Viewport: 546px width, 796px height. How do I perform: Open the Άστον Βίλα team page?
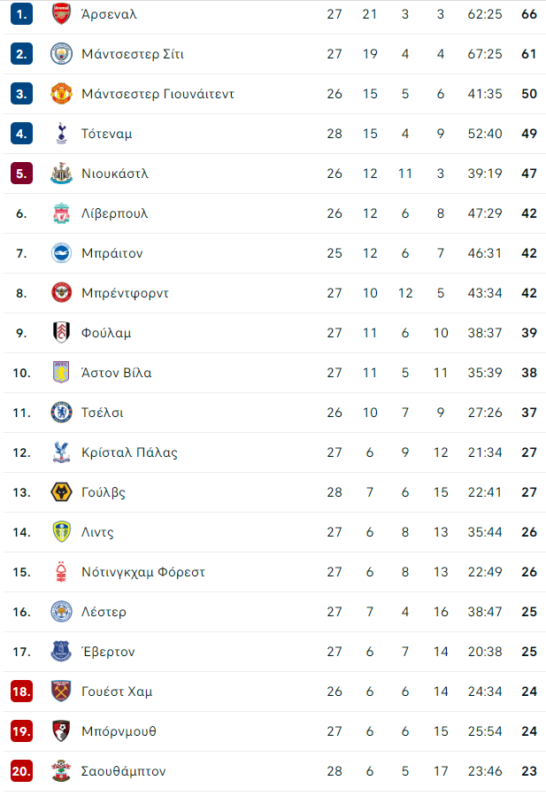(117, 373)
